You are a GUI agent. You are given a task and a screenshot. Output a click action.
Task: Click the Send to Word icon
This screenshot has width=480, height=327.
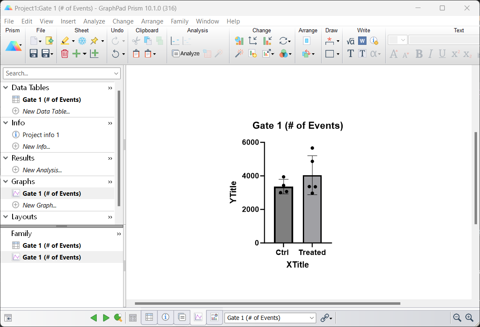pyautogui.click(x=362, y=41)
